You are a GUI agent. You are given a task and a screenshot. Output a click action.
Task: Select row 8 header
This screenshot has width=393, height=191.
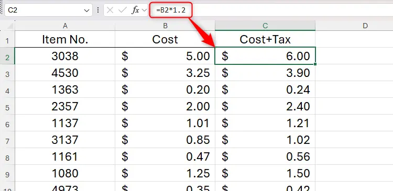coord(7,156)
